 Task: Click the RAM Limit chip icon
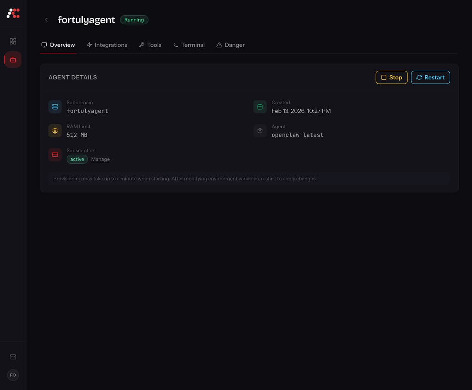(55, 130)
